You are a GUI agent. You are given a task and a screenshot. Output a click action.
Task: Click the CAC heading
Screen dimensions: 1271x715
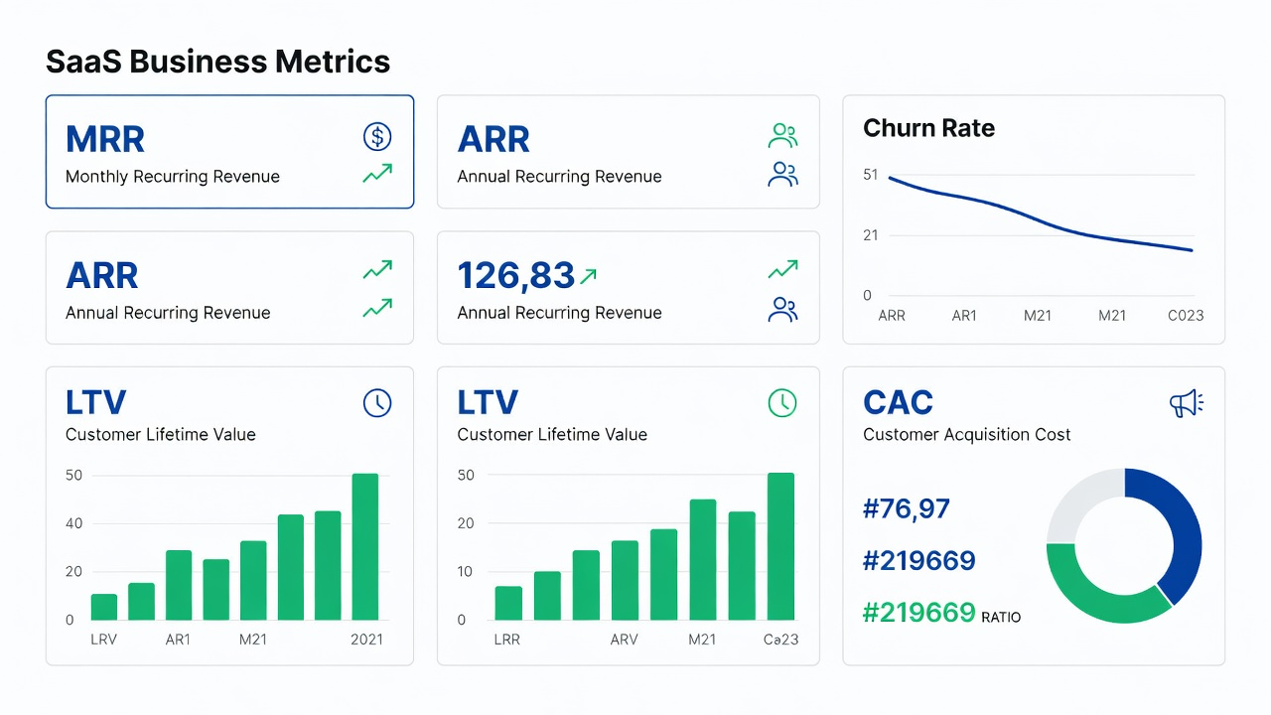tap(899, 402)
